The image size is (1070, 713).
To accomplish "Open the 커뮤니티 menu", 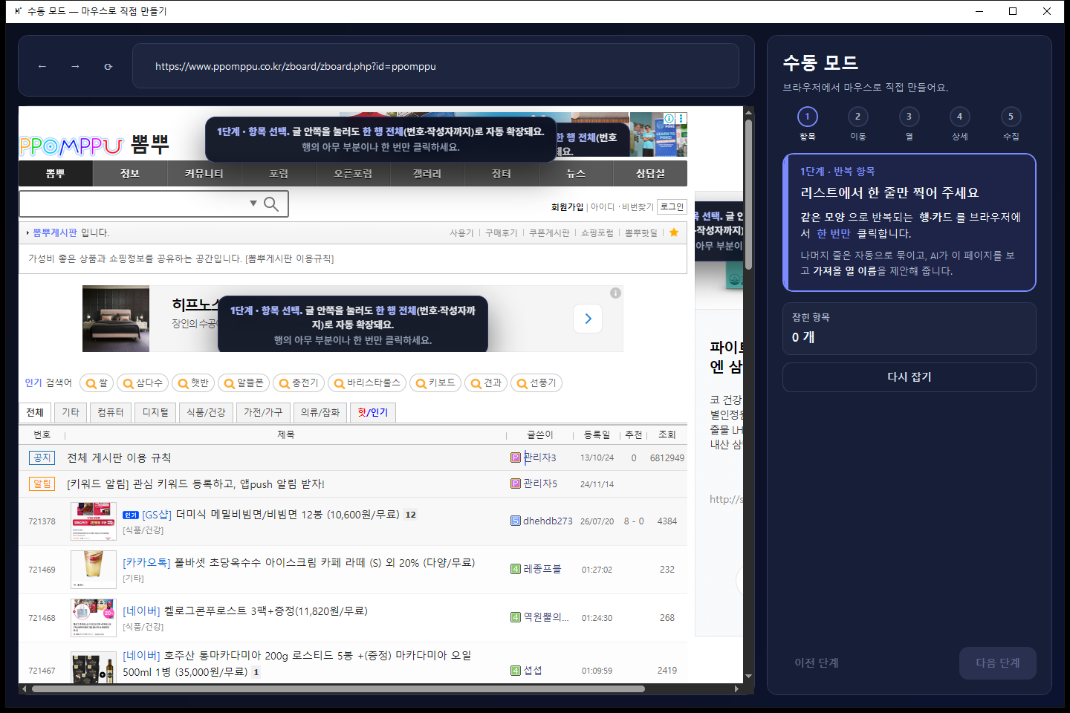I will 204,174.
